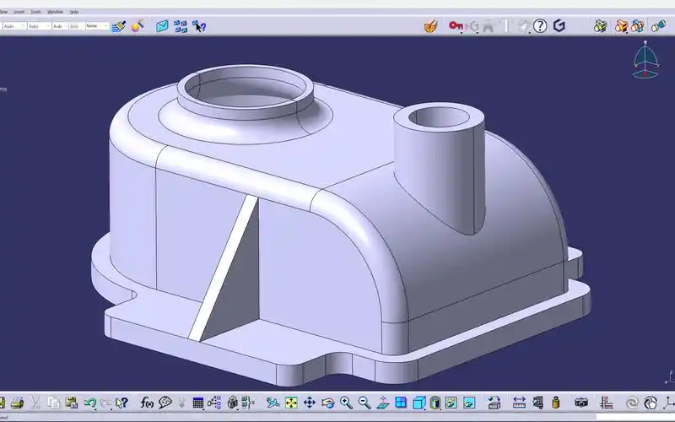Create multi-view layout

tap(401, 403)
